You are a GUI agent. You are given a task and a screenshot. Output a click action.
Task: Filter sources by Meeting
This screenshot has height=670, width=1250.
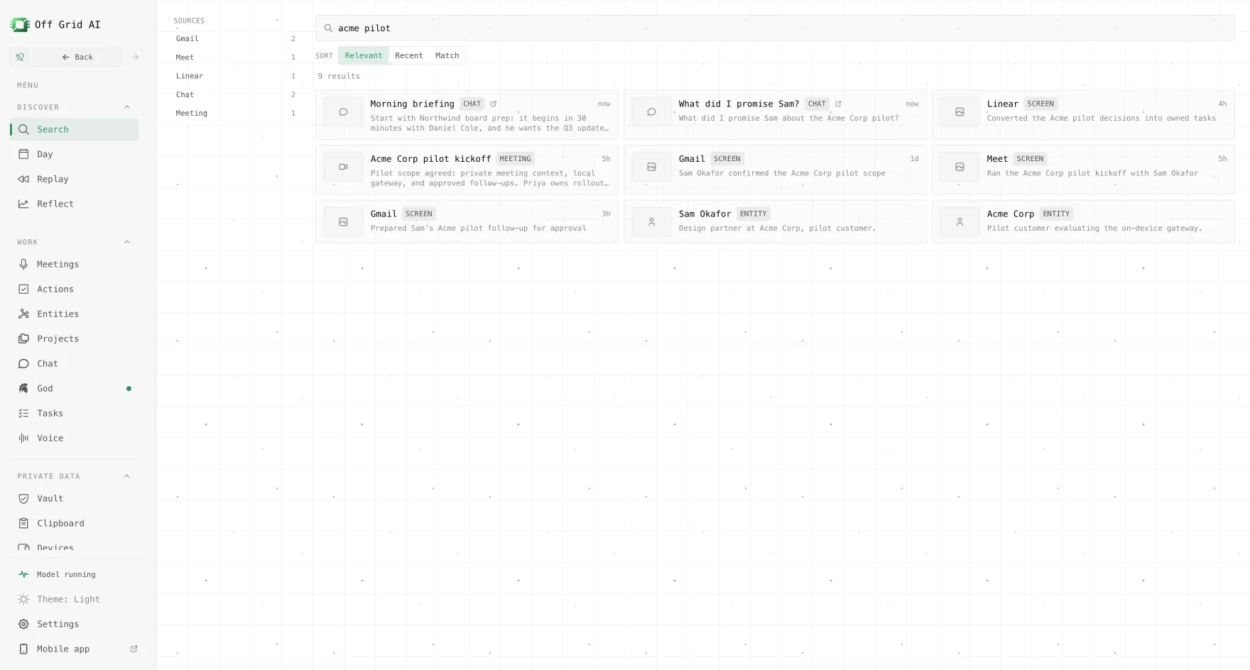click(x=234, y=113)
